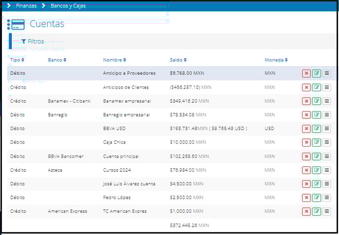Click the Cuenta principal account name
This screenshot has width=339, height=235.
pyautogui.click(x=121, y=157)
